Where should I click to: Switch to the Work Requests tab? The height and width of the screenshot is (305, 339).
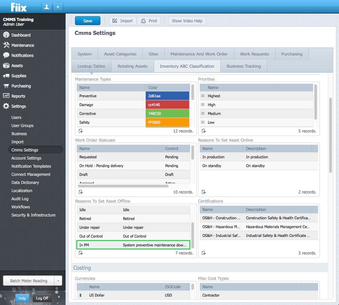coord(255,54)
